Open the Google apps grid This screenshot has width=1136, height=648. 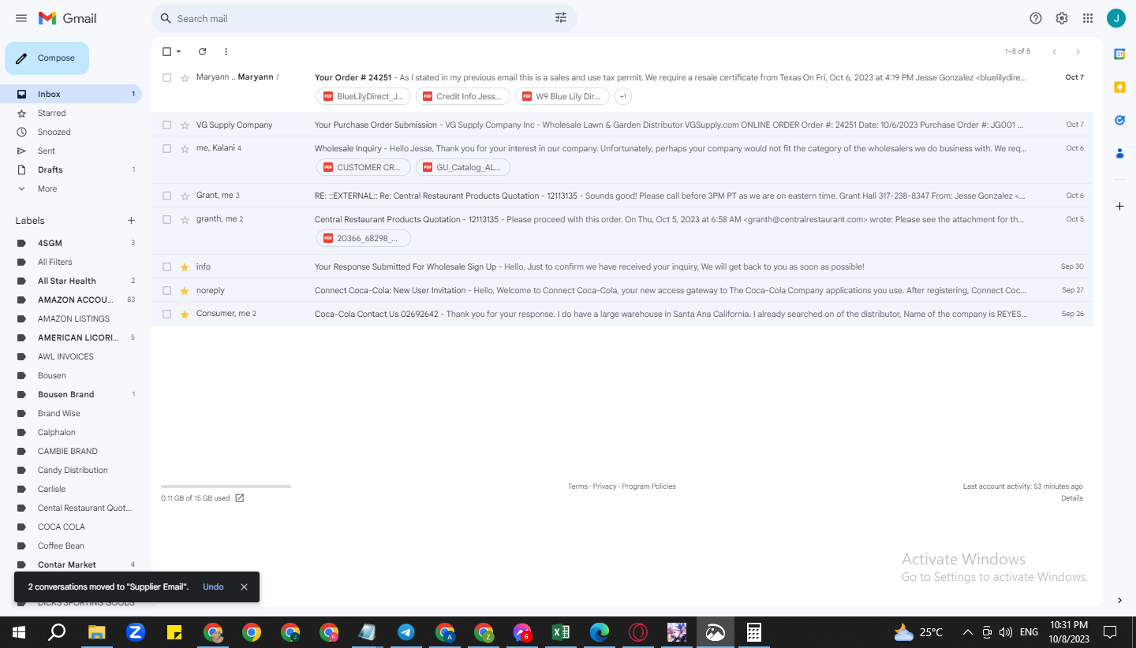tap(1088, 18)
